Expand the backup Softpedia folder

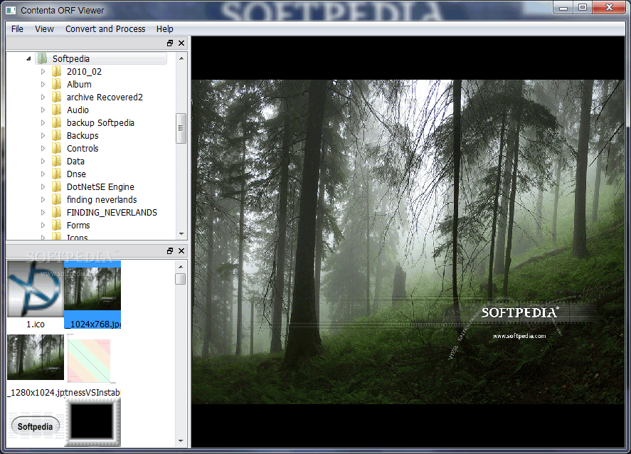(x=43, y=123)
